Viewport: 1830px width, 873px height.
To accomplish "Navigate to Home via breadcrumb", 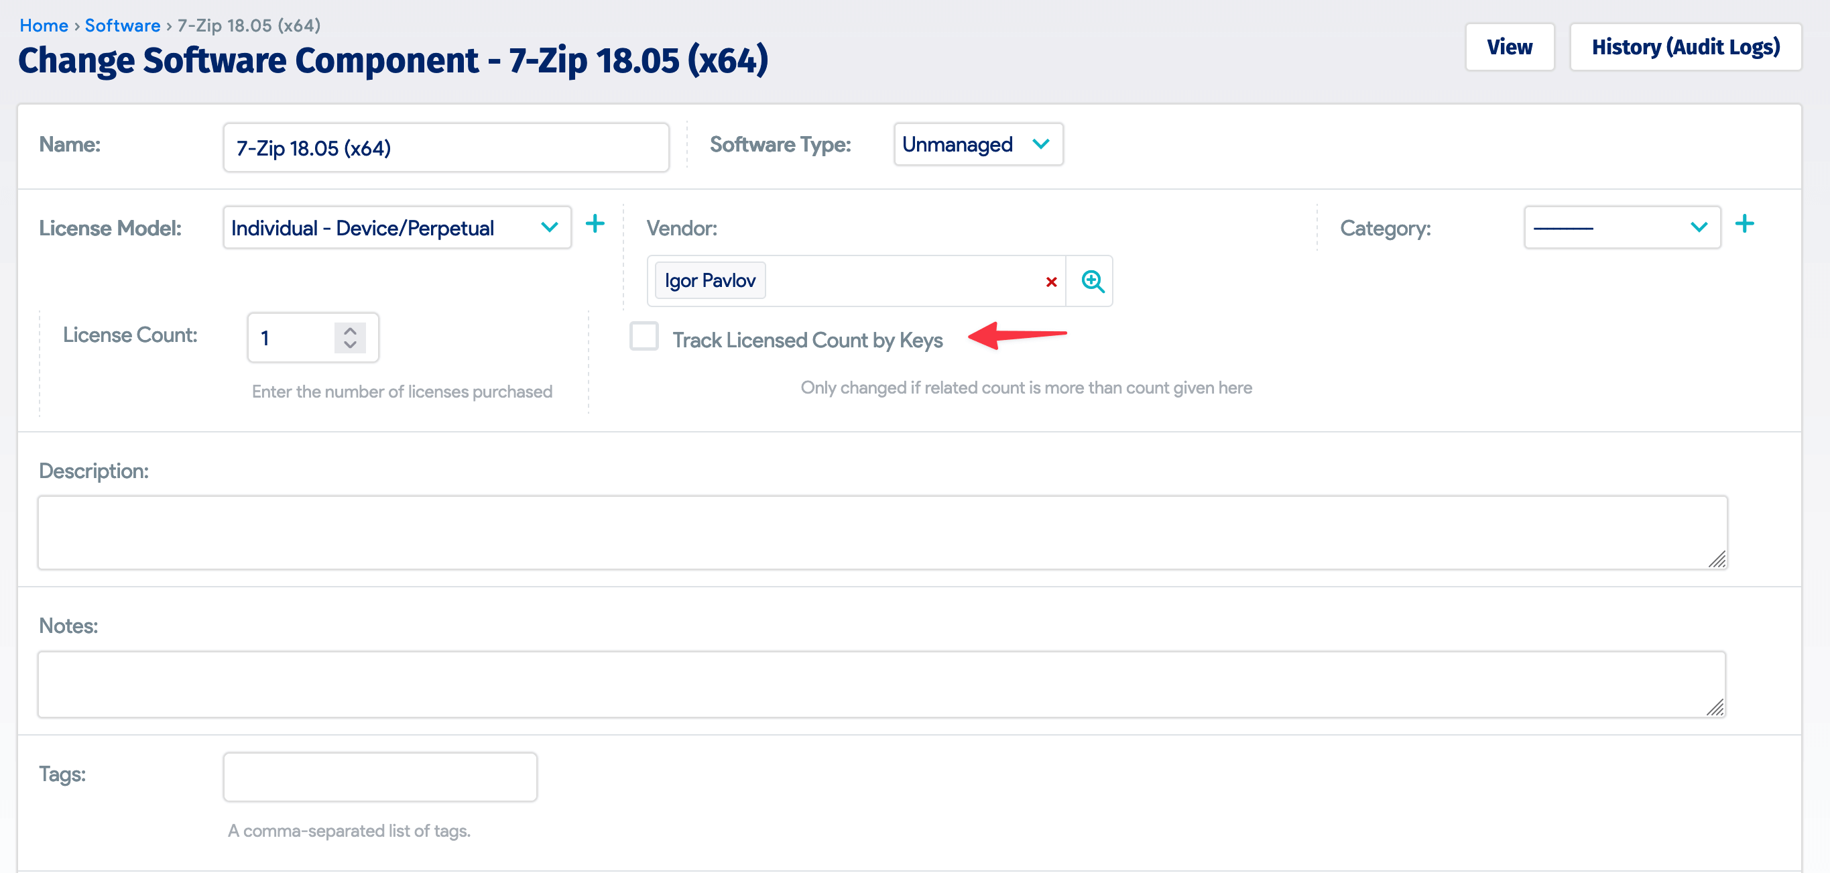I will 44,25.
